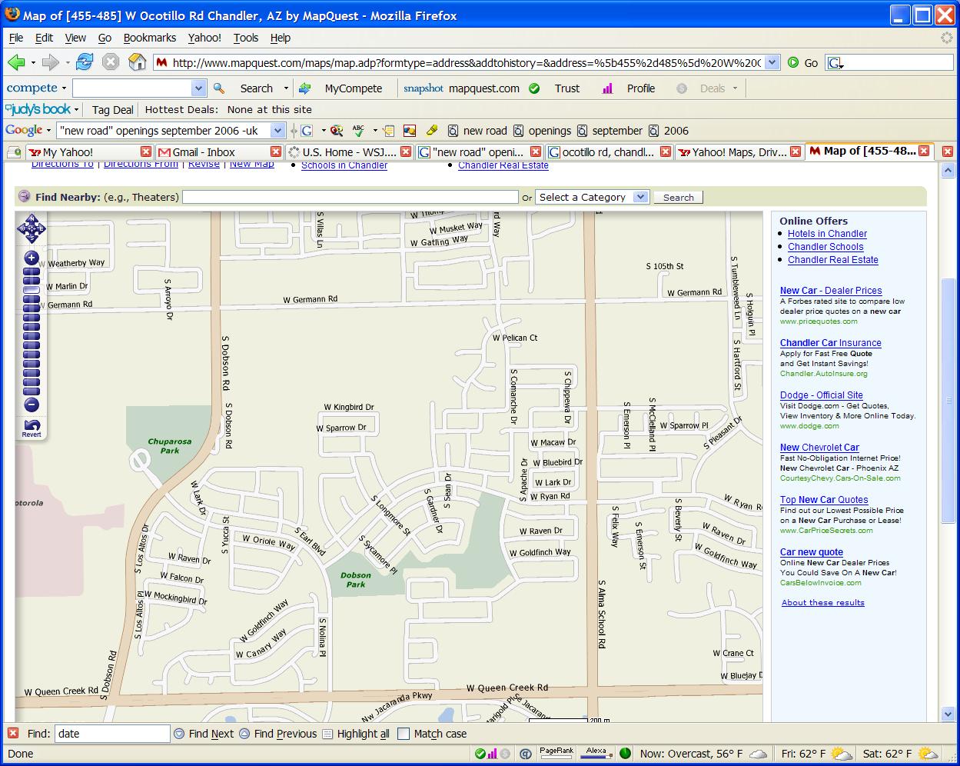Click the Stop loading icon

111,63
